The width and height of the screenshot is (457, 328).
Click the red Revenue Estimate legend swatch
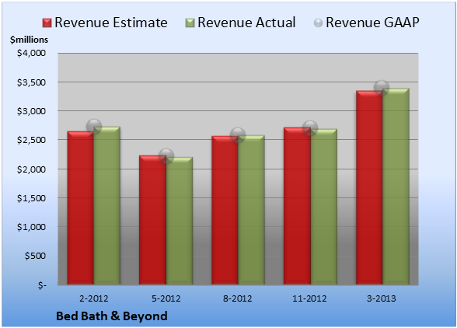(47, 23)
